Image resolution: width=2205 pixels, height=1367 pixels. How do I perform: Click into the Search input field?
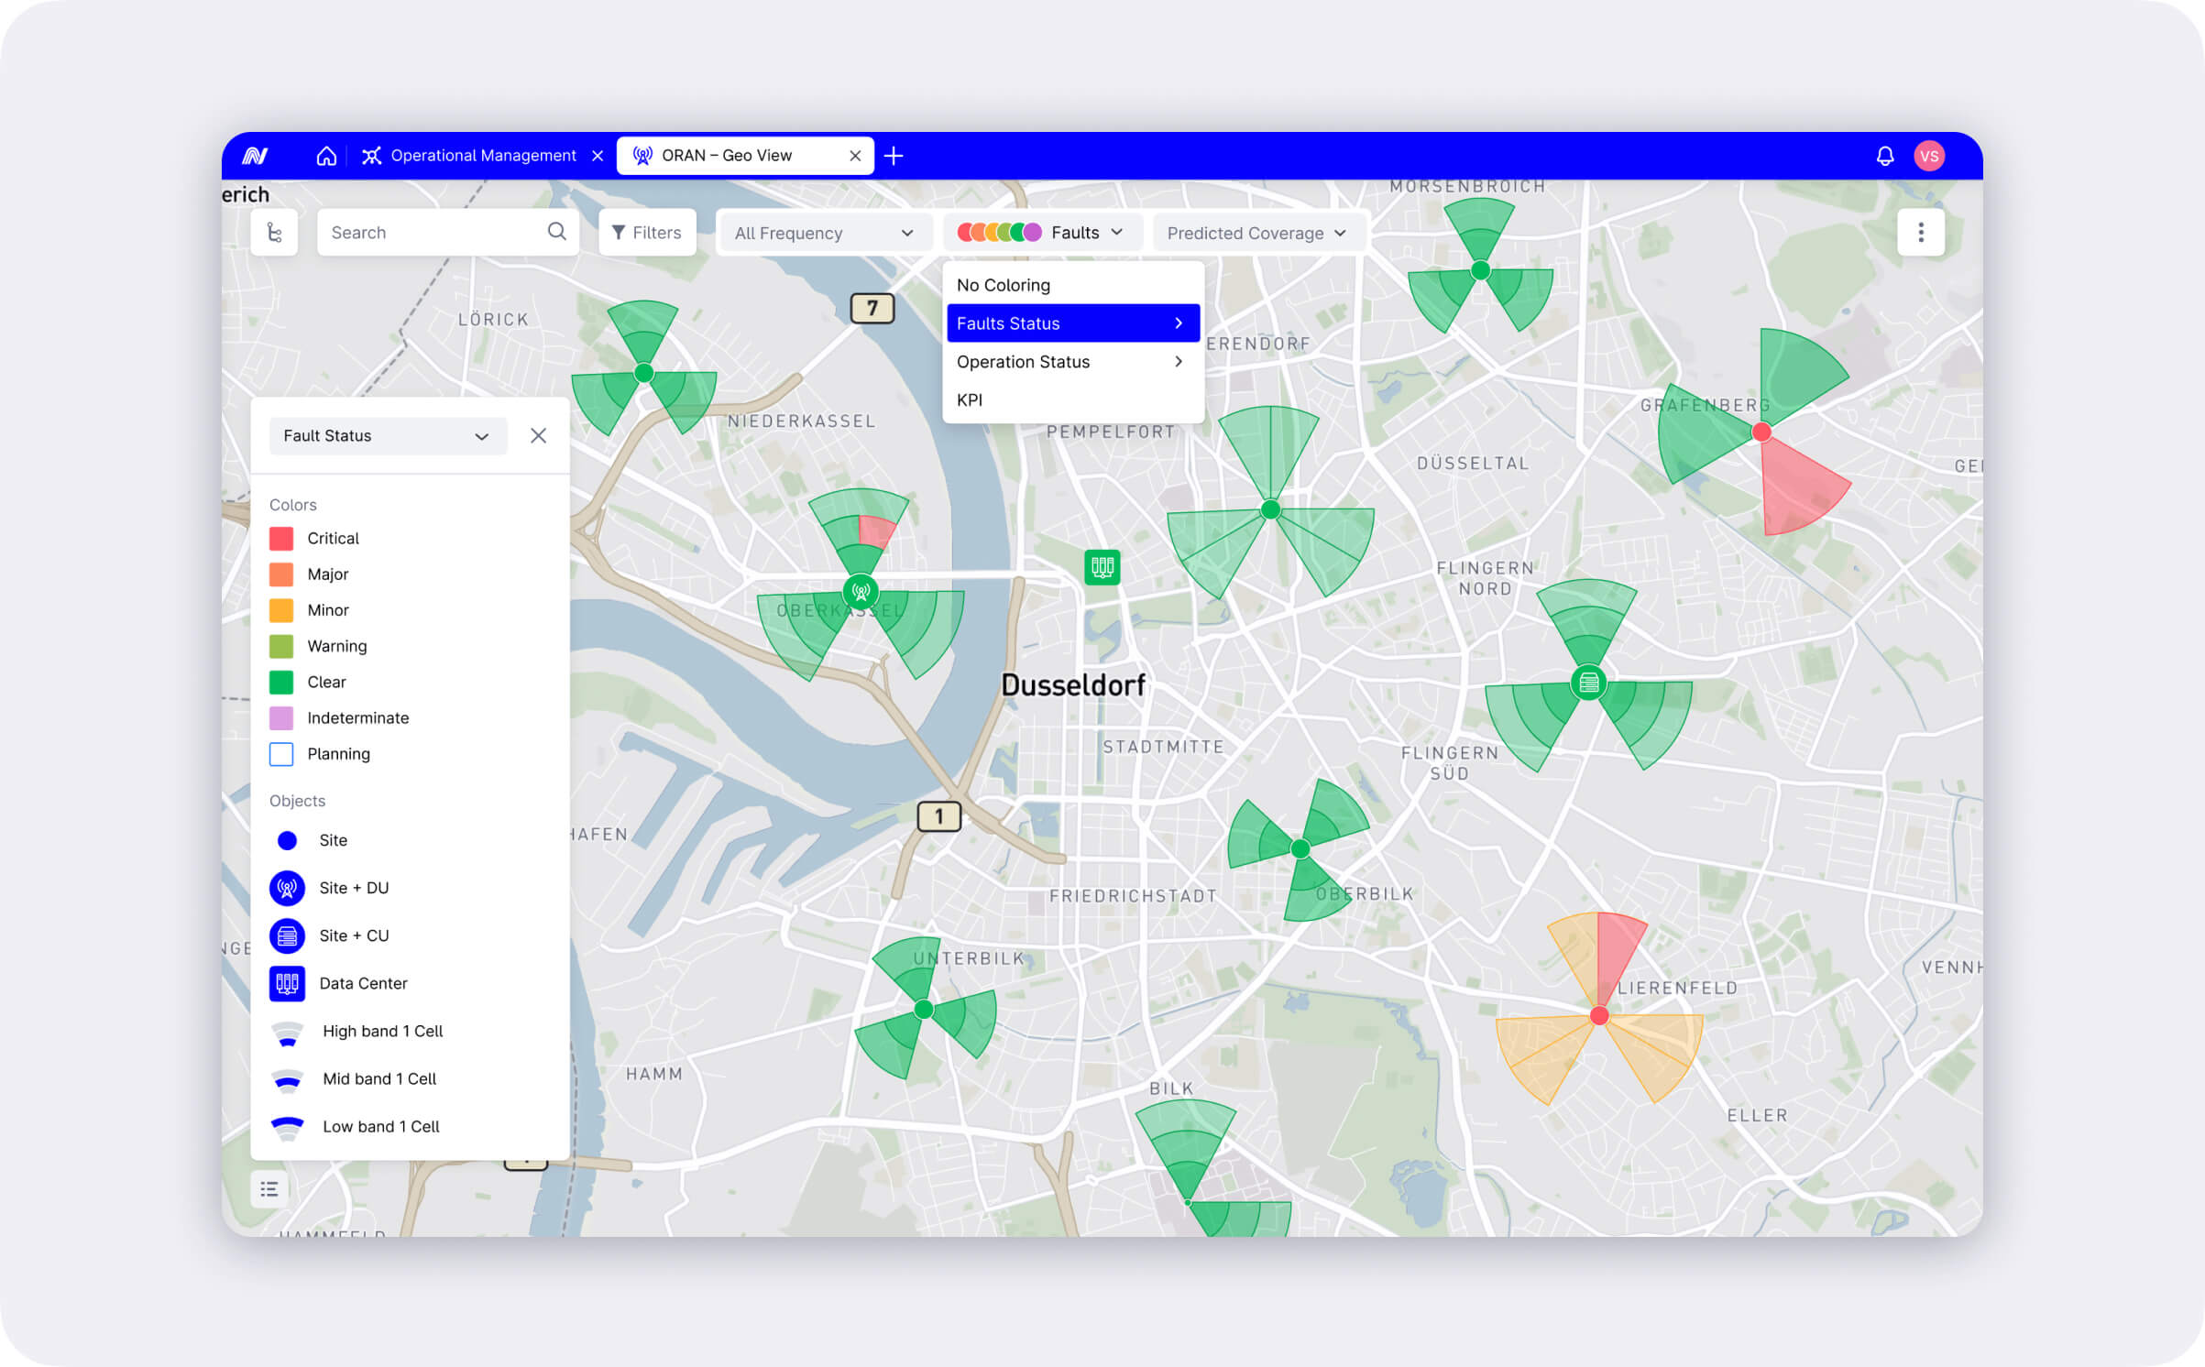coord(431,233)
